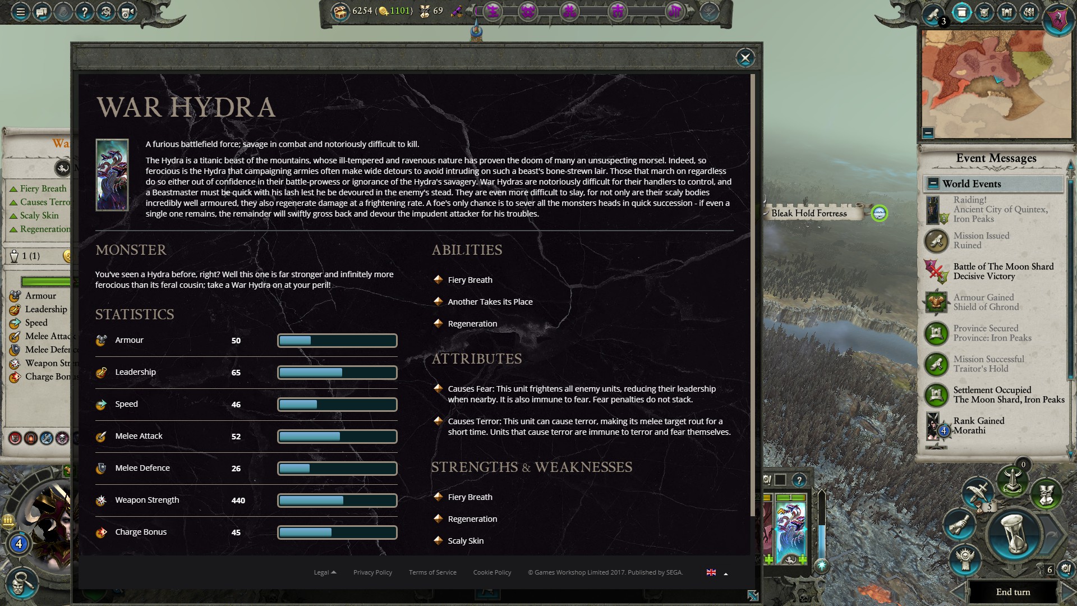Open the missions scroll icon with badge 3

pos(933,15)
